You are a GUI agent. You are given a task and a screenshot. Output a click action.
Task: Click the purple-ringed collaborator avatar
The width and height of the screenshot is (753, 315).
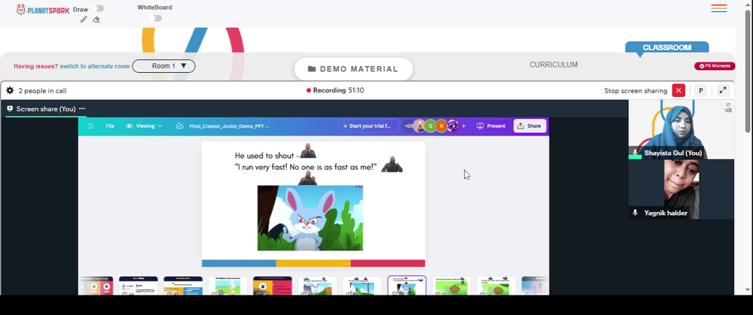click(453, 126)
